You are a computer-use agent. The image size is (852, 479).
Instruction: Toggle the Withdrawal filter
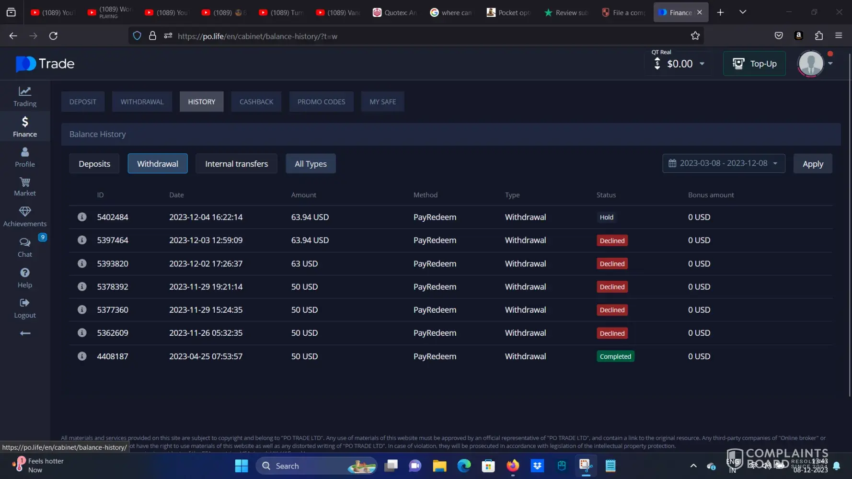pyautogui.click(x=157, y=164)
